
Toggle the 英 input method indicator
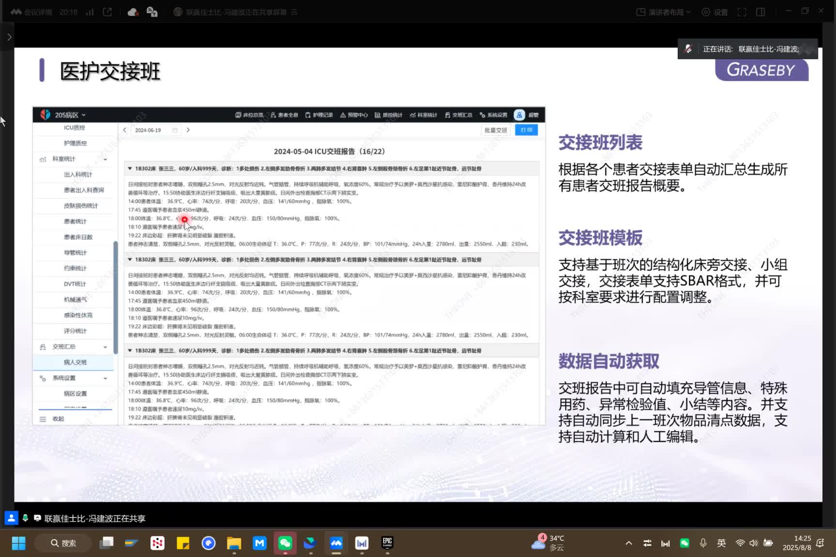click(x=721, y=543)
